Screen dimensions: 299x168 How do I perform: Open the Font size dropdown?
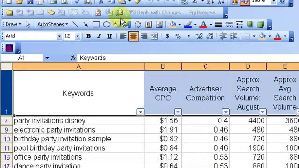(78, 36)
